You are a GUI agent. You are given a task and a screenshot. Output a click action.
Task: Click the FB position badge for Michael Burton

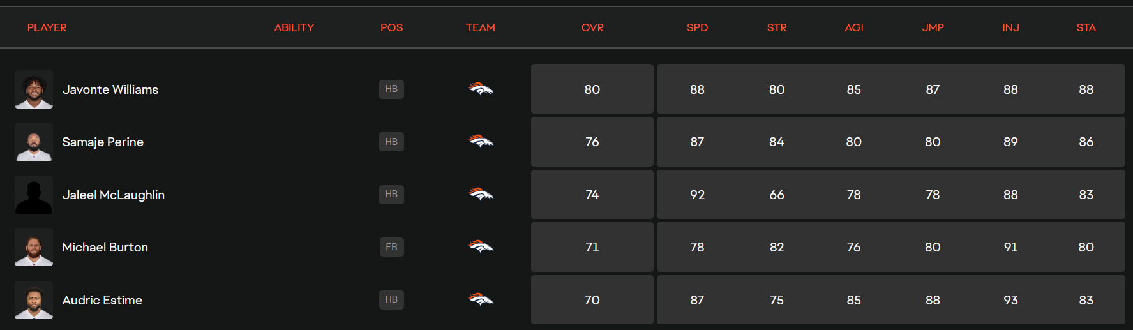coord(391,247)
